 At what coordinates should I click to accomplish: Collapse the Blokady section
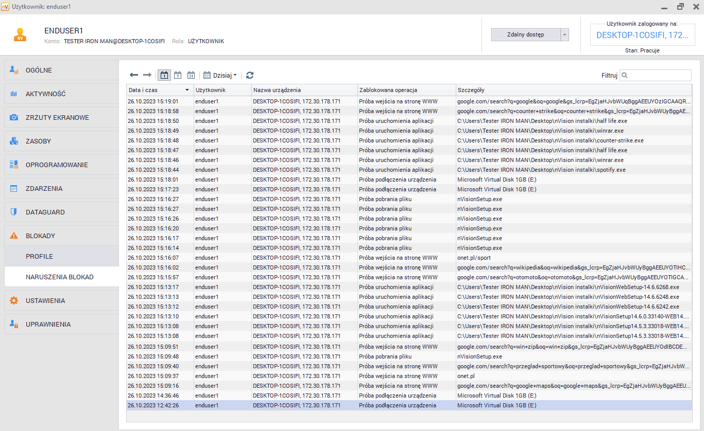pos(61,236)
